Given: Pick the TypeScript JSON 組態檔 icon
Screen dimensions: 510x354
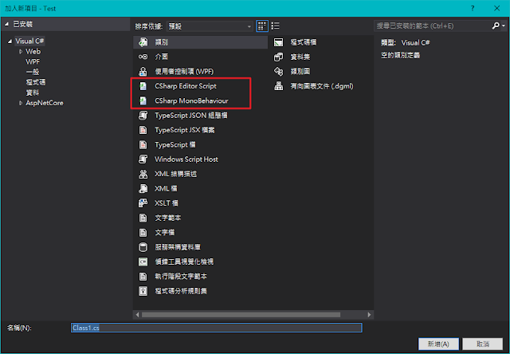Looking at the screenshot, I should [143, 116].
